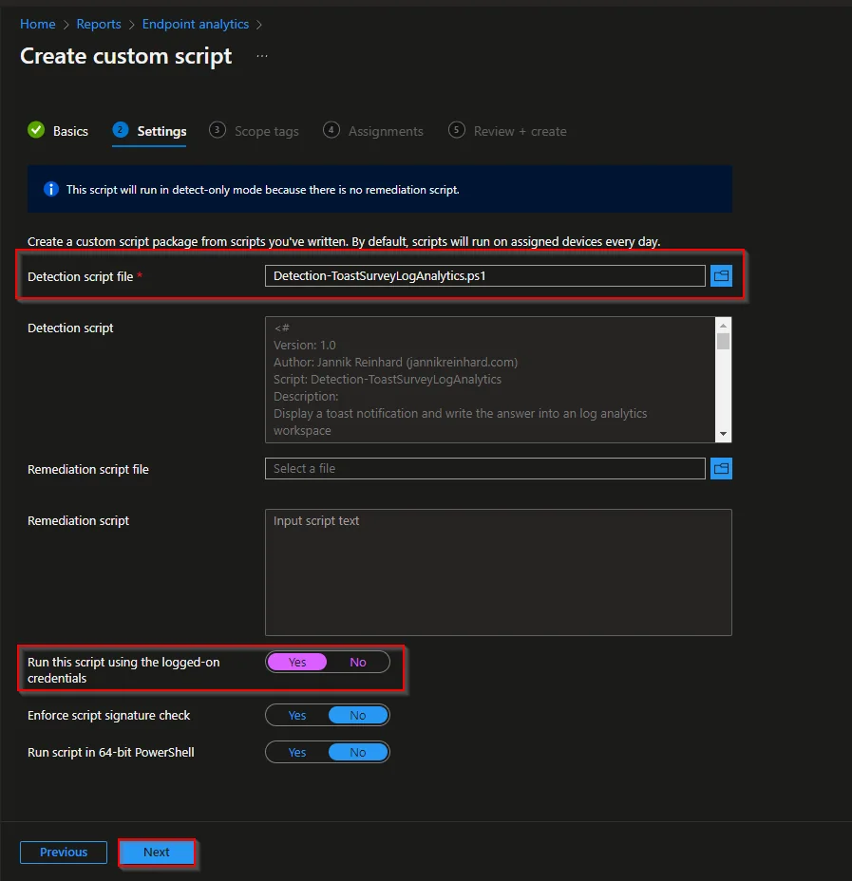Set Enforce script signature check to Yes
852x881 pixels.
[x=296, y=715]
